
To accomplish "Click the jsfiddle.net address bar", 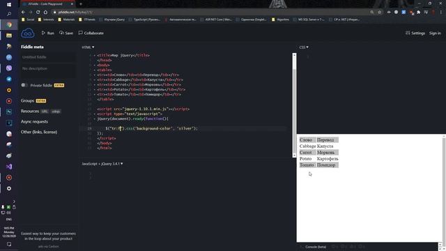I will [x=210, y=13].
